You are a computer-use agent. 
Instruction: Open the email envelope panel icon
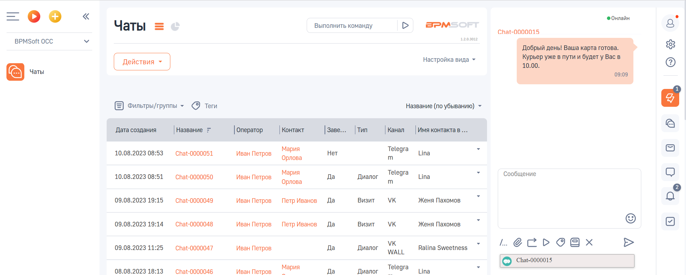(x=670, y=148)
